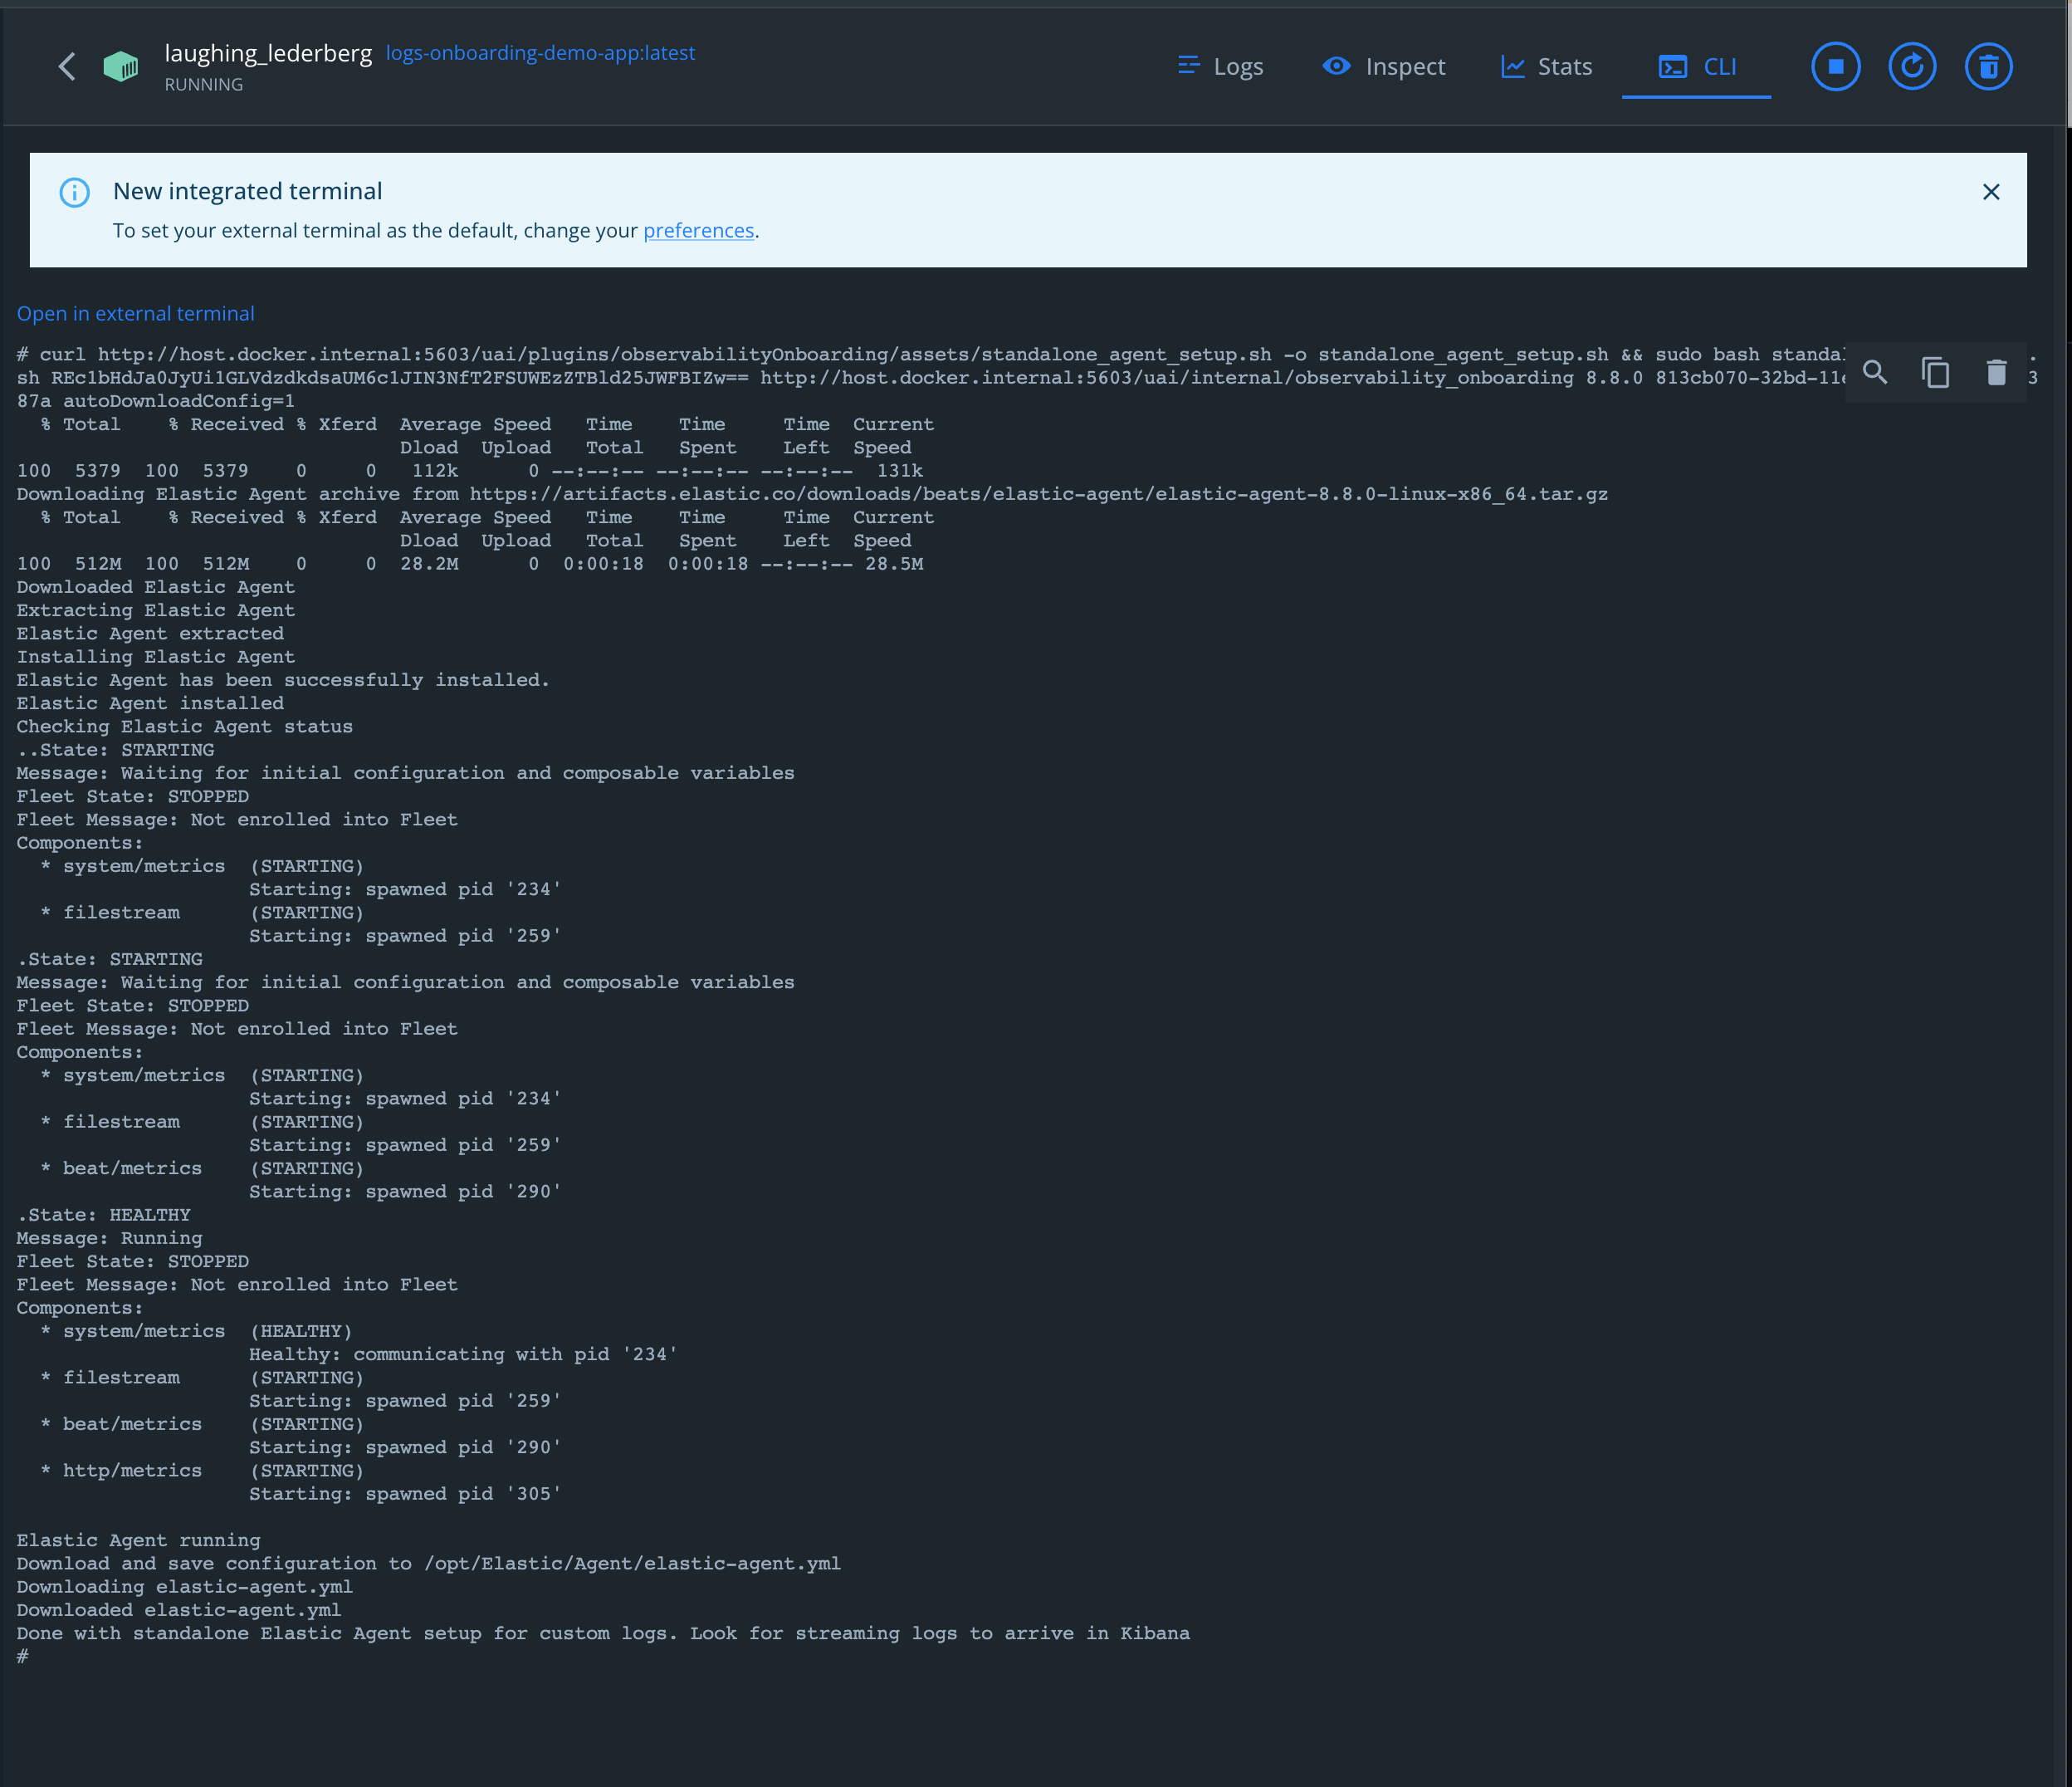The image size is (2072, 1787).
Task: Open terminal preferences link
Action: pyautogui.click(x=698, y=230)
